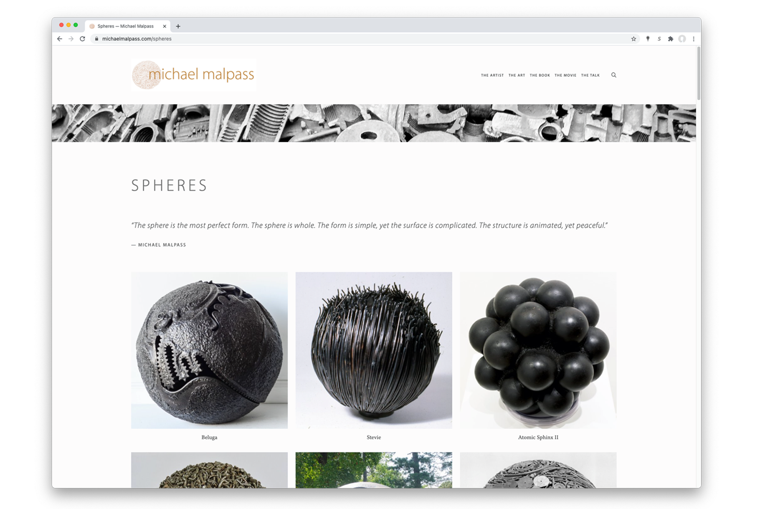Click the michael malpass logo
The width and height of the screenshot is (763, 509).
click(194, 75)
